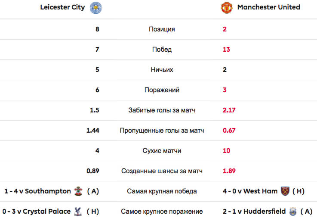Click Leicester's 1.44 conceded goals value
The image size is (317, 218).
pyautogui.click(x=93, y=131)
